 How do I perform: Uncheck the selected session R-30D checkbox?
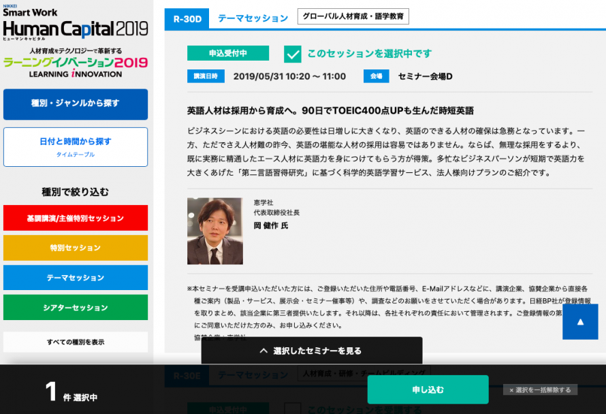293,54
